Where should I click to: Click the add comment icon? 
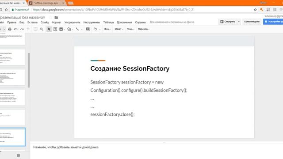[88, 29]
